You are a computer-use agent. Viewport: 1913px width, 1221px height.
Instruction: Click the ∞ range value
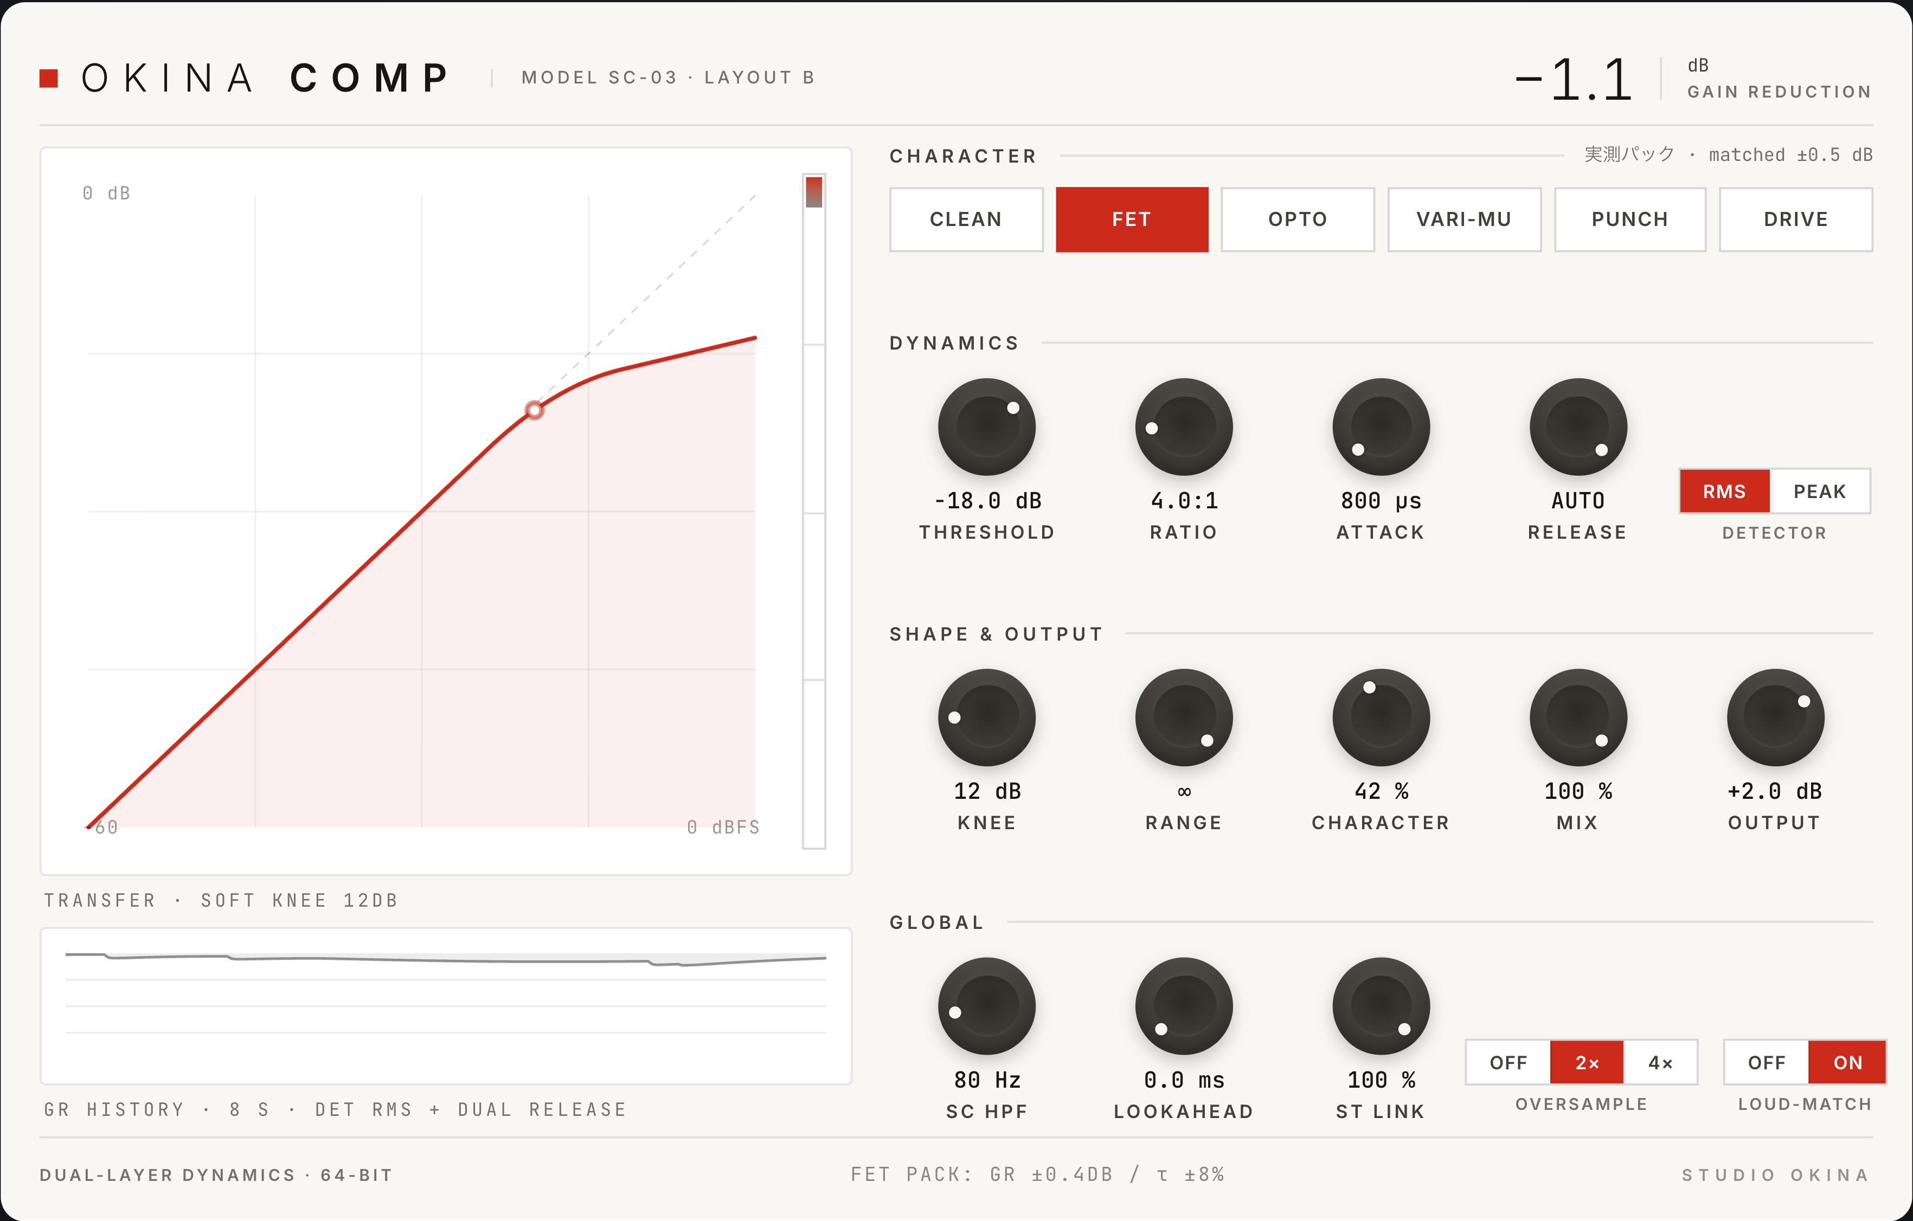(1184, 791)
